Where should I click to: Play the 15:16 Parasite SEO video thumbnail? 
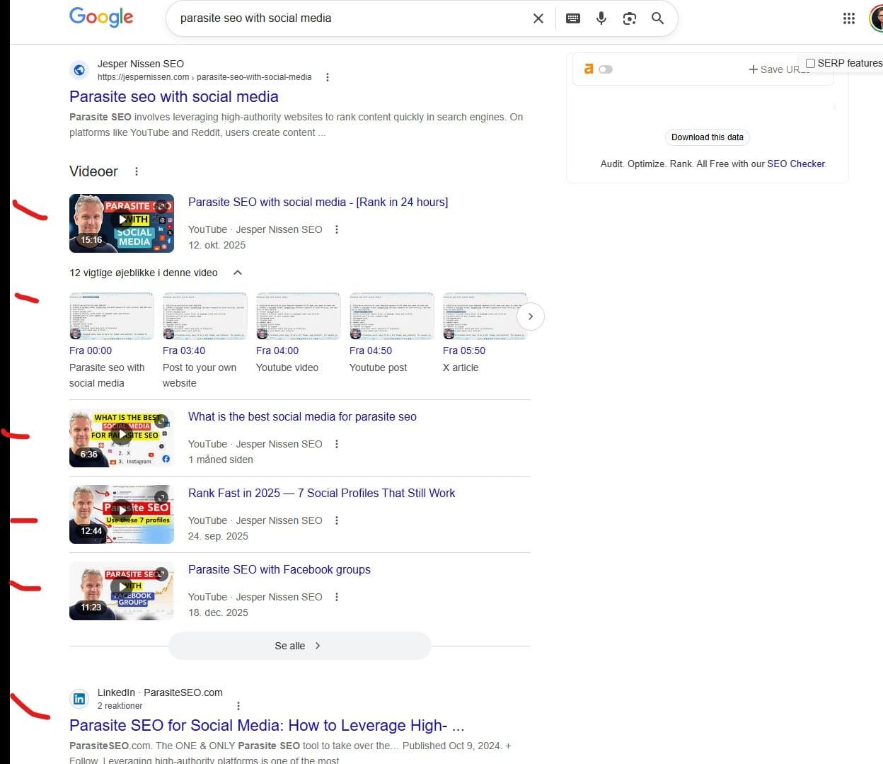tap(122, 223)
